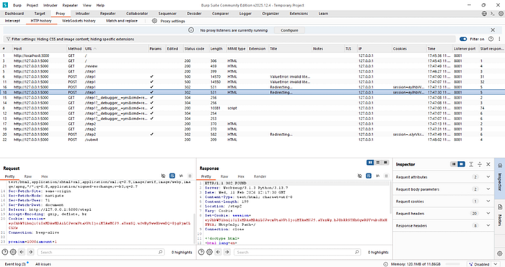Screen dimensions: 505x267
Task: Select tabbed request/response layout
Action: (x=385, y=163)
